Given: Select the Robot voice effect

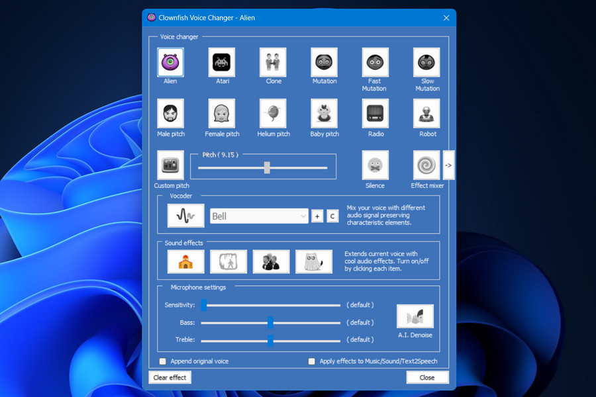Looking at the screenshot, I should click(426, 114).
